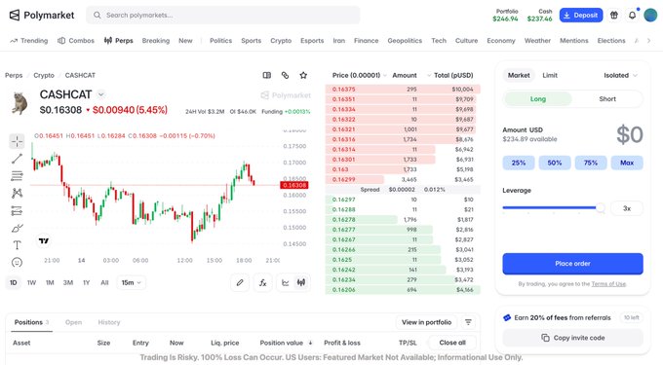Click the search polymarkets field
This screenshot has width=663, height=365.
[223, 16]
